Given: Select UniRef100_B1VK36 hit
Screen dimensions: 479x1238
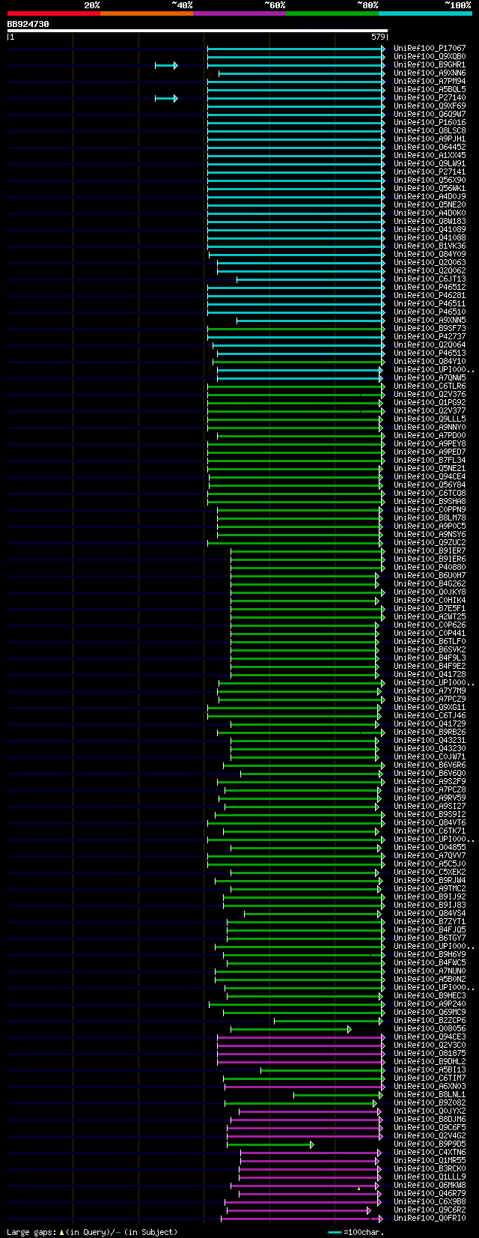Looking at the screenshot, I should tap(430, 246).
